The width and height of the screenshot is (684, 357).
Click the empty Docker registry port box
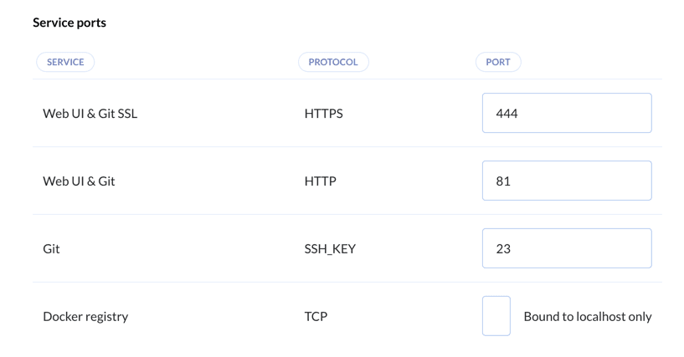496,316
